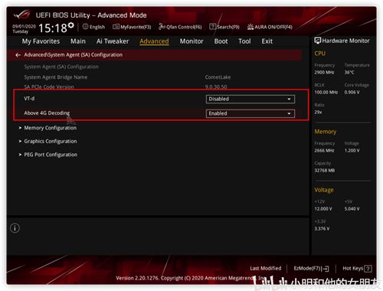The height and width of the screenshot is (291, 383).
Task: Switch to Boot tab
Action: (x=221, y=41)
